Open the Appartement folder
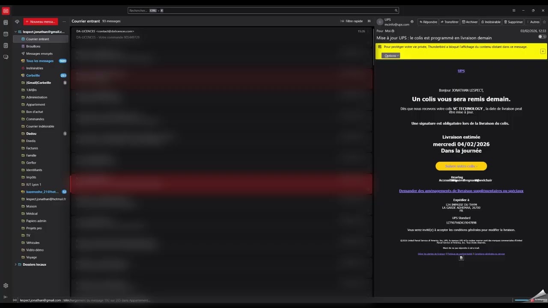Viewport: 548px width, 308px height. click(41, 104)
